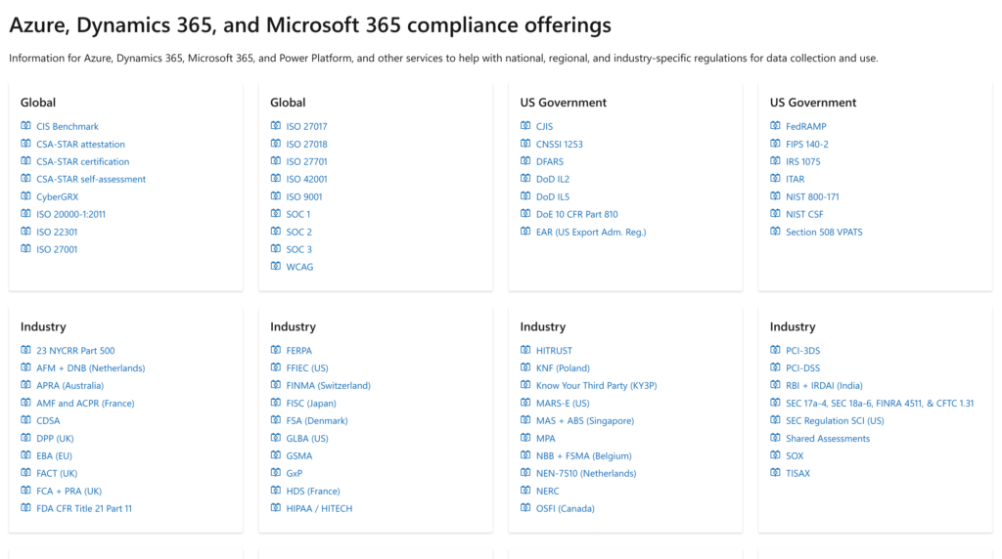Viewport: 1002px width, 559px height.
Task: Click the icon next to FERPA
Action: 275,350
